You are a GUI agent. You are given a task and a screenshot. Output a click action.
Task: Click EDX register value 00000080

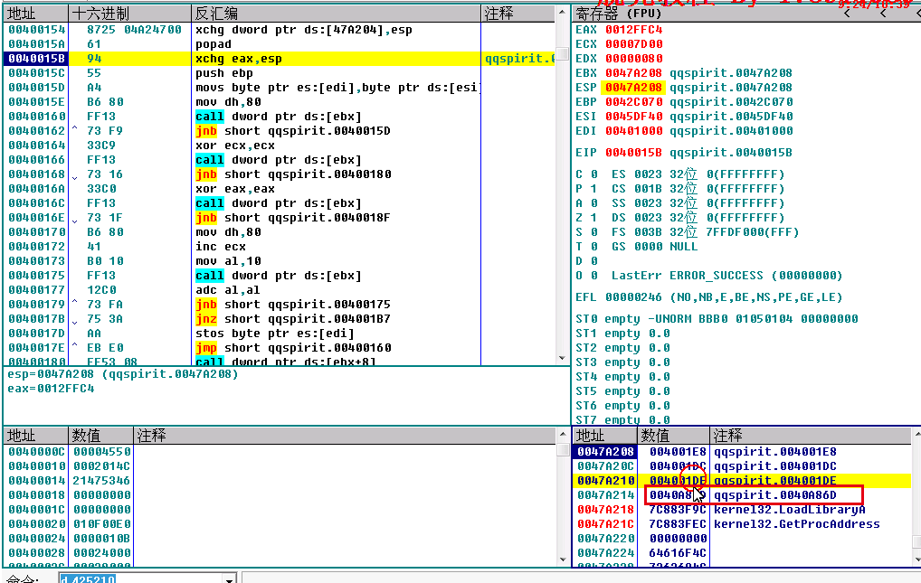[634, 59]
